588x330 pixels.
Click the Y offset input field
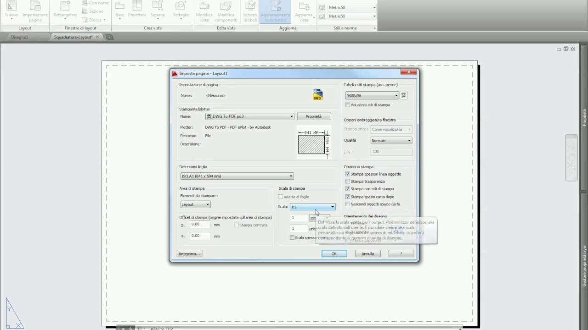[200, 236]
